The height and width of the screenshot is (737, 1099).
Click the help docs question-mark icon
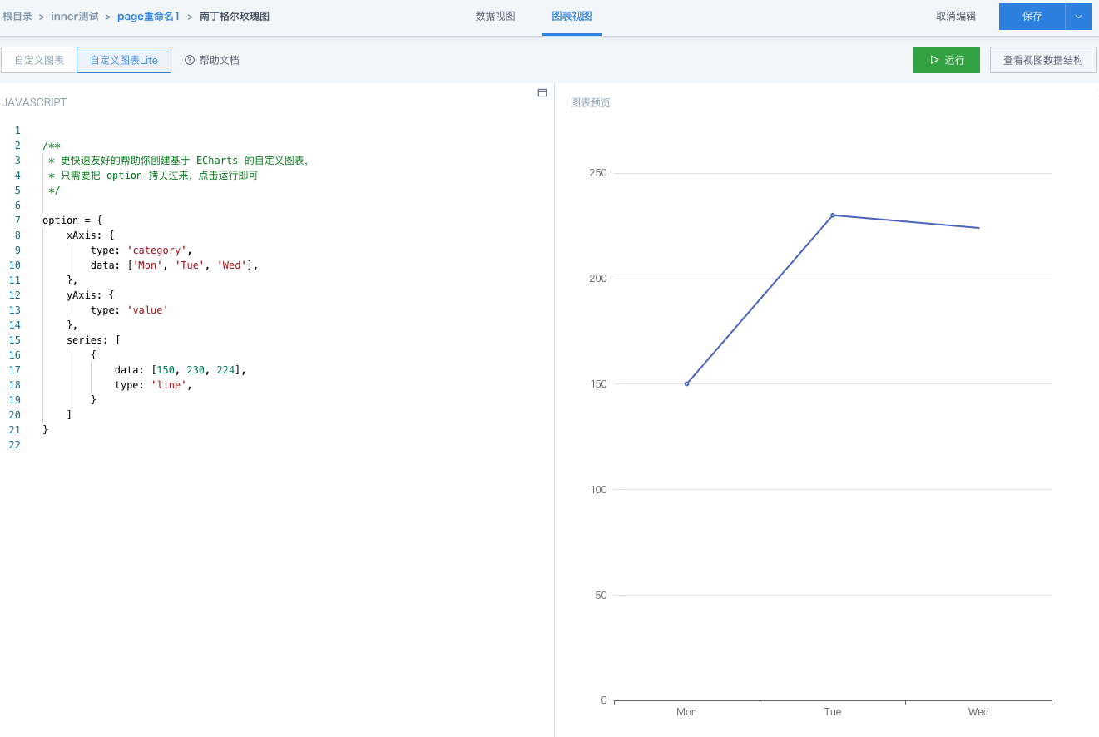pyautogui.click(x=190, y=60)
